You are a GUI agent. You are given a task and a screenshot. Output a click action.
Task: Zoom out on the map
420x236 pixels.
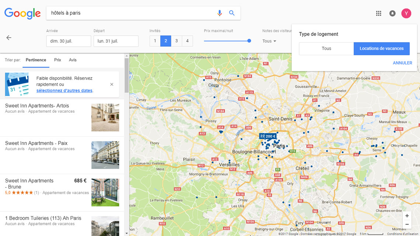(407, 224)
